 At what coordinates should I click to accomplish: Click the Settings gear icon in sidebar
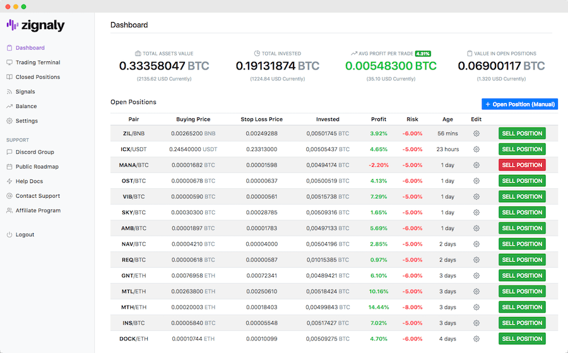tap(9, 121)
